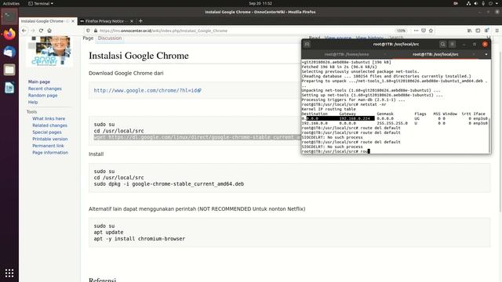
Task: Open the Main page link
Action: [x=39, y=81]
